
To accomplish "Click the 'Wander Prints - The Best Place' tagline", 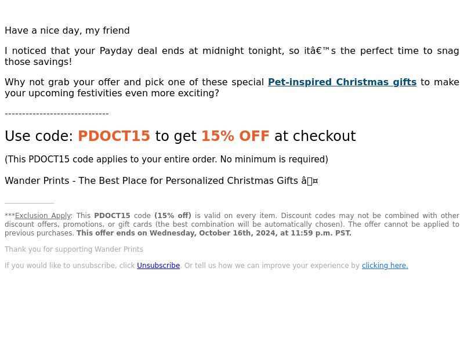I will (x=161, y=180).
